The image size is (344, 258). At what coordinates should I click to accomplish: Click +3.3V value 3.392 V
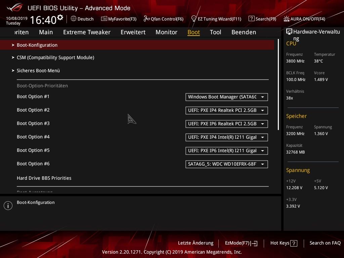[x=293, y=206]
